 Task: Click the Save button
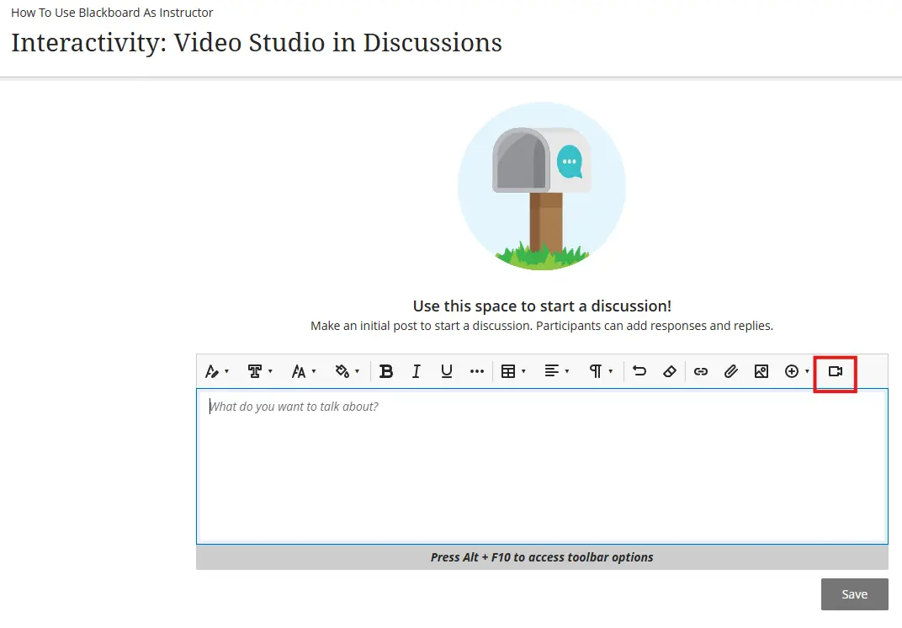[854, 594]
